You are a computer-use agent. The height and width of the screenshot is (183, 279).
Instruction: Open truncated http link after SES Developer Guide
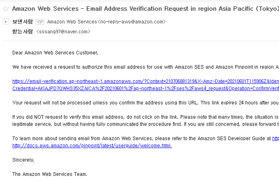coord(275,139)
